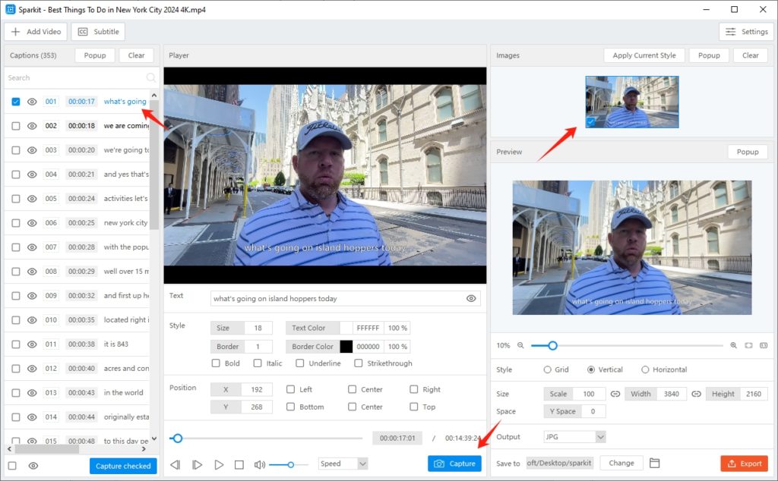Click the Subtitle toolbar button

(98, 32)
